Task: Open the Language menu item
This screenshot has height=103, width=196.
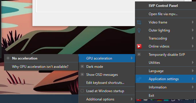Action: click(166, 71)
